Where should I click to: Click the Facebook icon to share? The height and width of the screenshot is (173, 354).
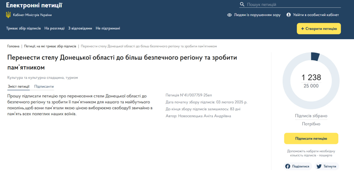tap(288, 166)
